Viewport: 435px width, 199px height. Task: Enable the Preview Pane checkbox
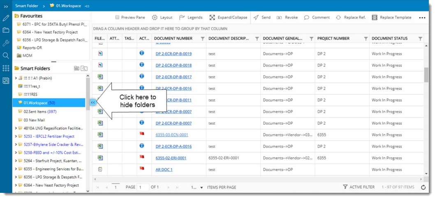click(x=117, y=18)
